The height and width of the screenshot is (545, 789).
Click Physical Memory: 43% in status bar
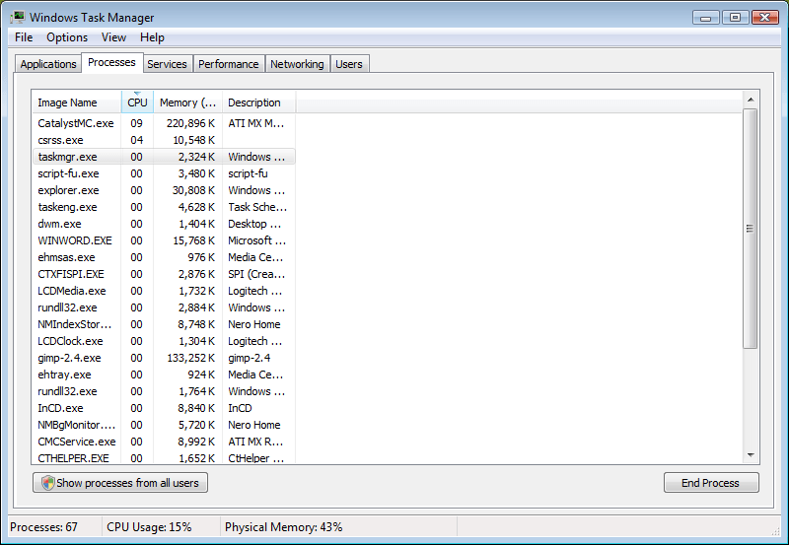coord(283,527)
